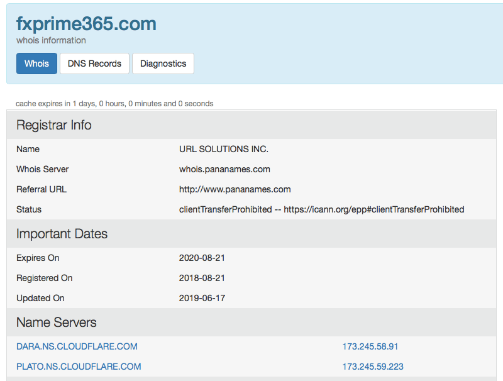
Task: Click the referral URL http://www.pananames.com
Action: click(x=235, y=189)
